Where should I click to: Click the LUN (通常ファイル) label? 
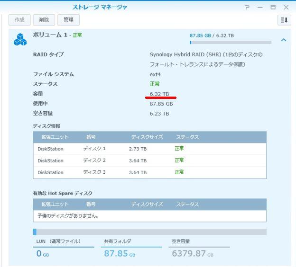click(x=58, y=241)
